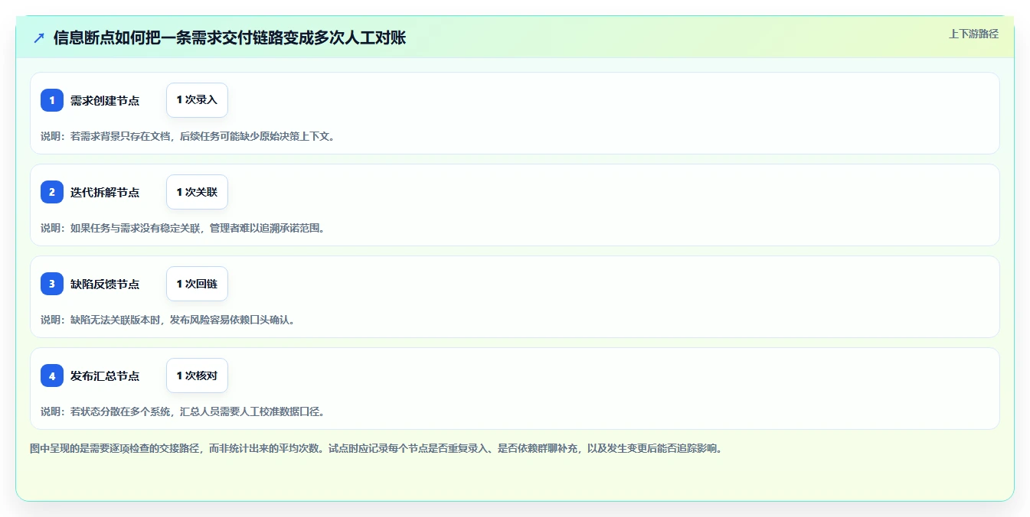Click the '缺陷反馈节点' label
The width and height of the screenshot is (1030, 517).
pos(105,285)
